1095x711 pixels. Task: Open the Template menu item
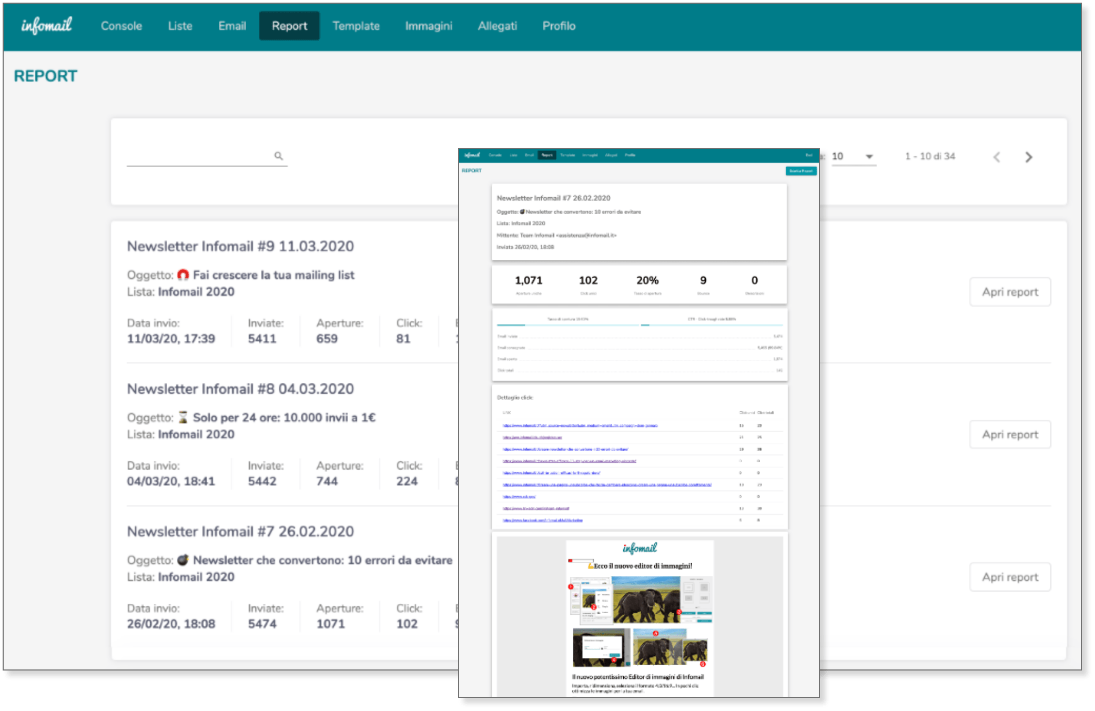356,26
